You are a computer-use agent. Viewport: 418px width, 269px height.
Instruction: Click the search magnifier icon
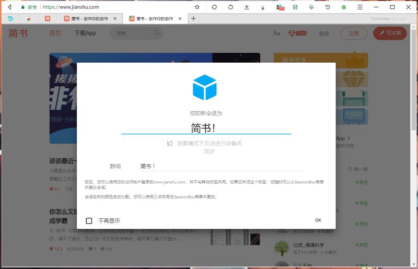point(157,33)
